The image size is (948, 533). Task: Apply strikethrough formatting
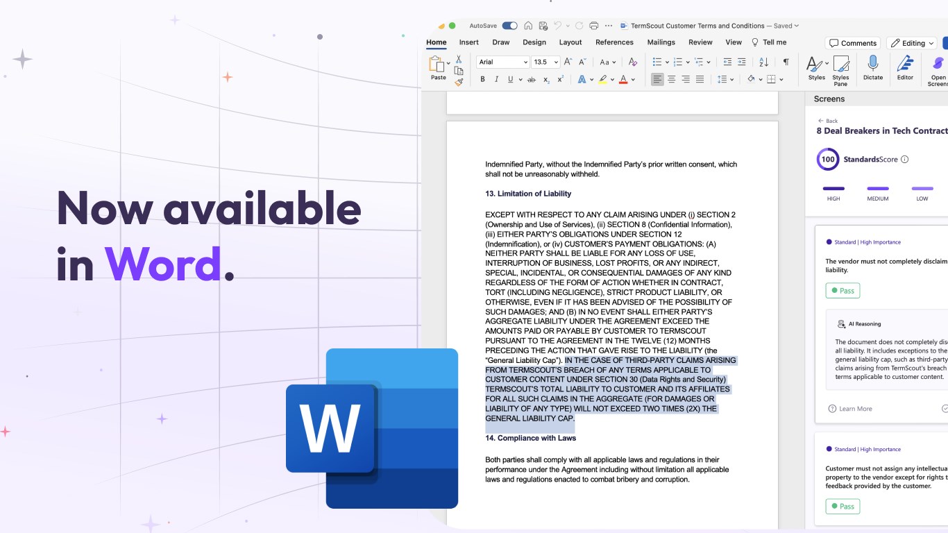[532, 80]
